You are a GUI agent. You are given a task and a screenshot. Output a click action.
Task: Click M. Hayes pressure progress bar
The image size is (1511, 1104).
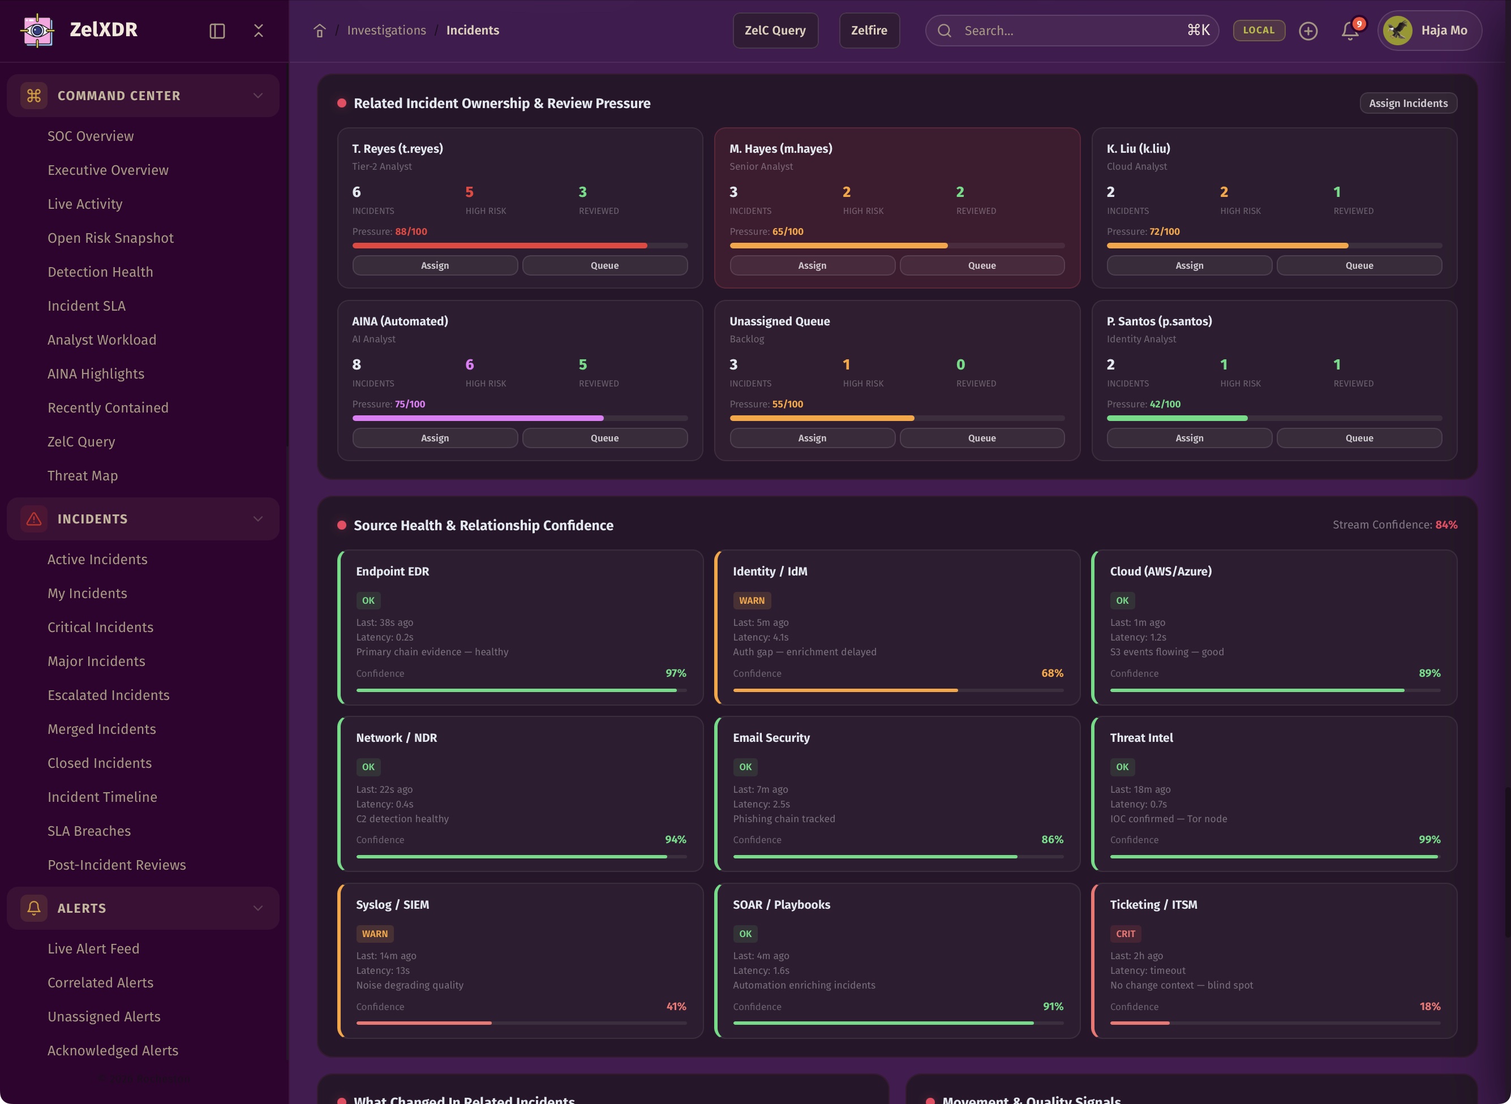[896, 246]
